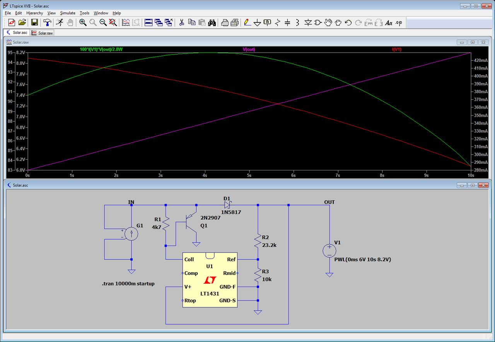Click resistor R1 value 4k7
The image size is (495, 342).
coord(157,227)
